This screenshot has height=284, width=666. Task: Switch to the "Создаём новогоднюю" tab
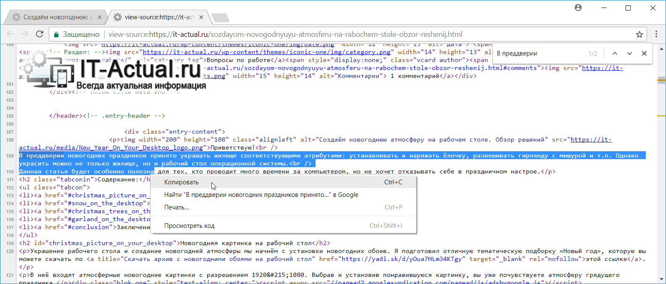(55, 17)
